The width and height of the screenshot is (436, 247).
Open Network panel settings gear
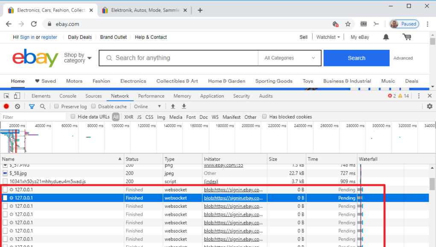click(x=430, y=106)
